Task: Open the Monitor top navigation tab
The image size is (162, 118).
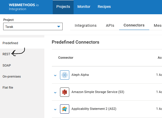Action: coord(84,7)
